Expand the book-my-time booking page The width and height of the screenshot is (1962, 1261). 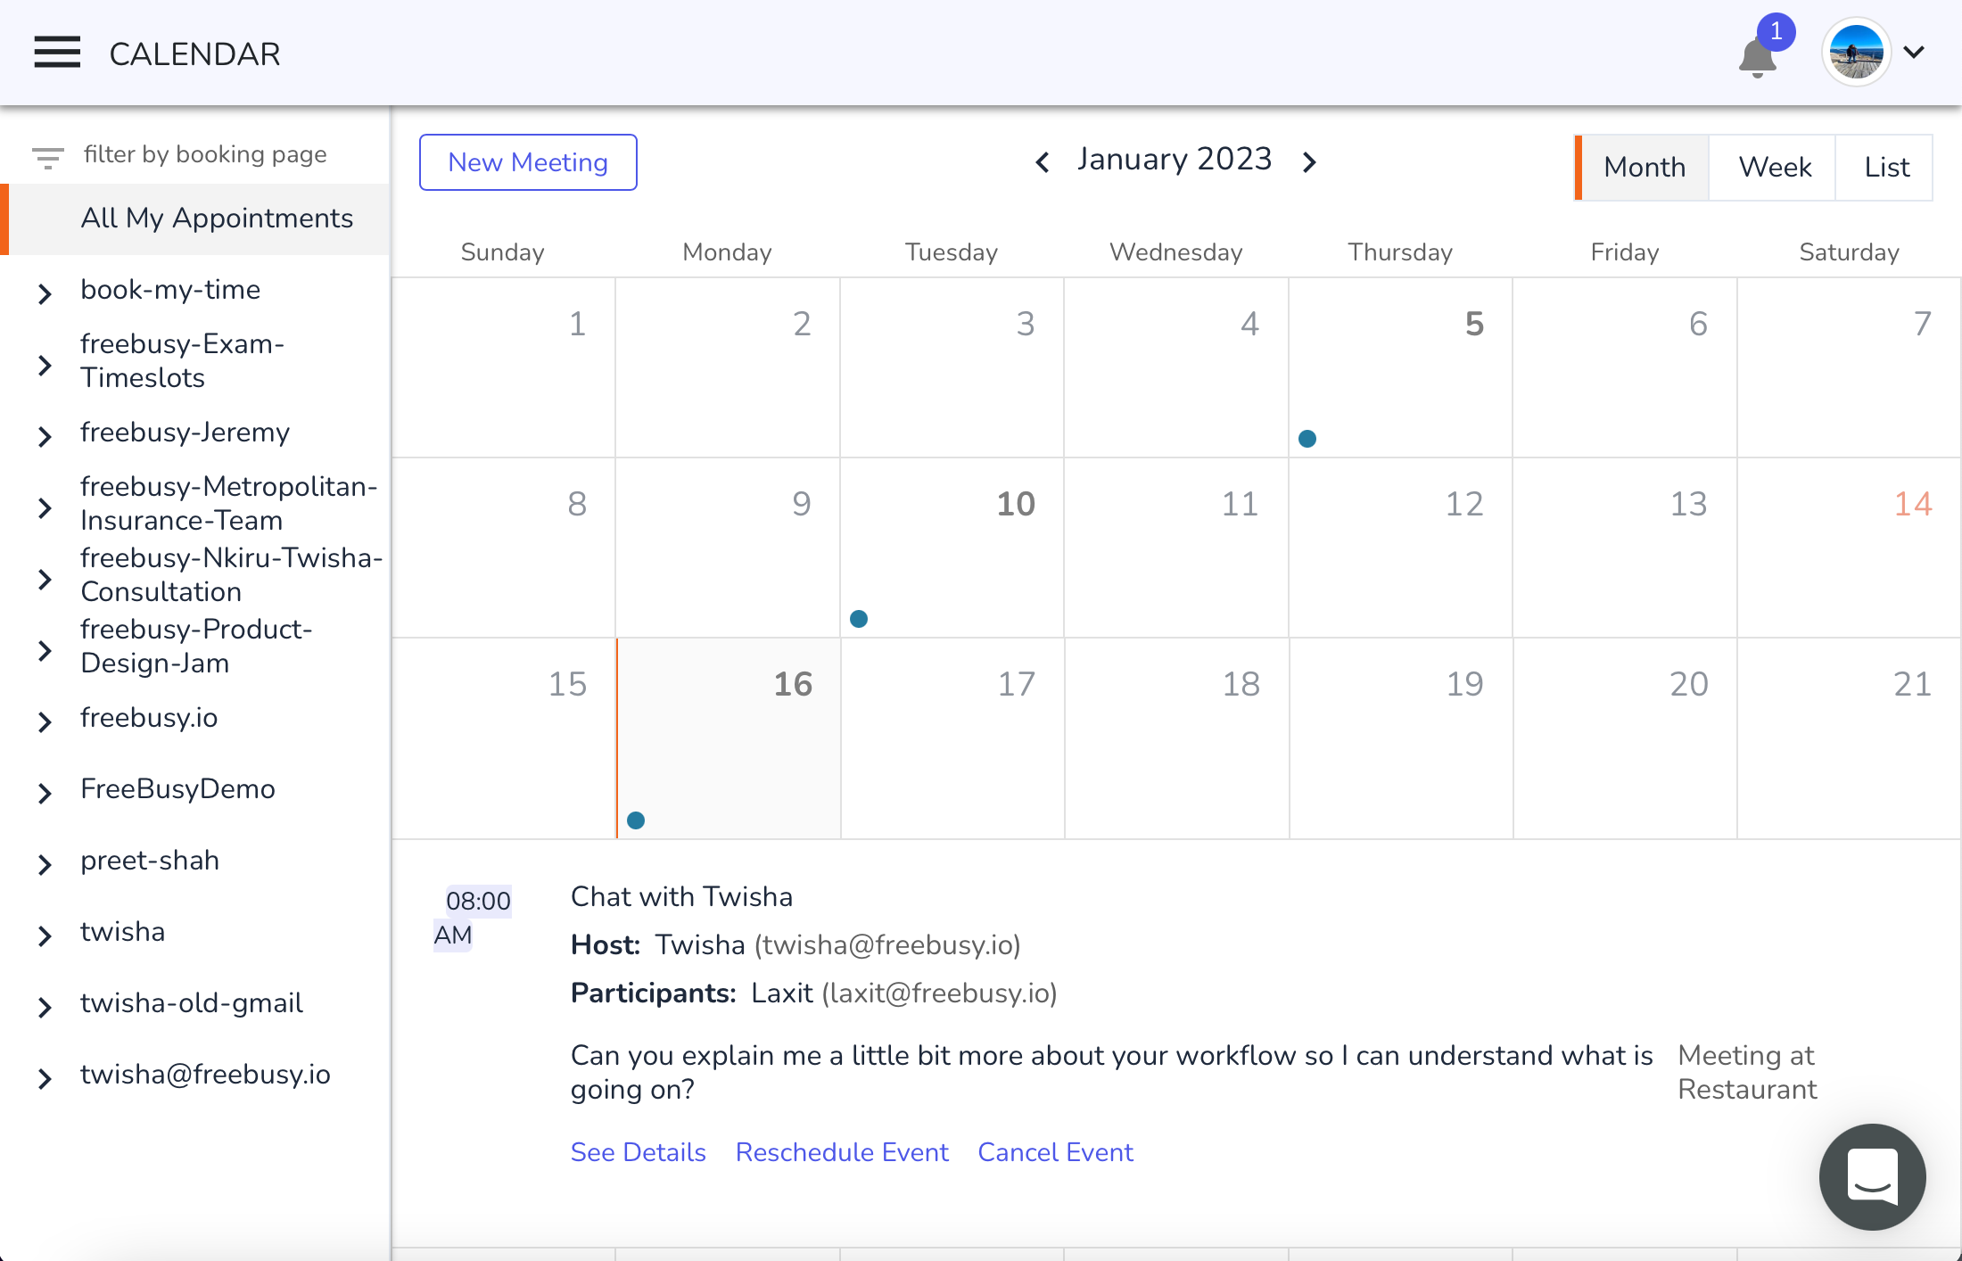click(45, 293)
